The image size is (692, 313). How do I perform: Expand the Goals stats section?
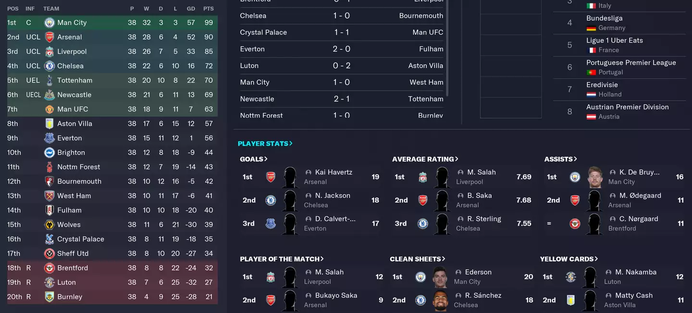click(x=254, y=159)
